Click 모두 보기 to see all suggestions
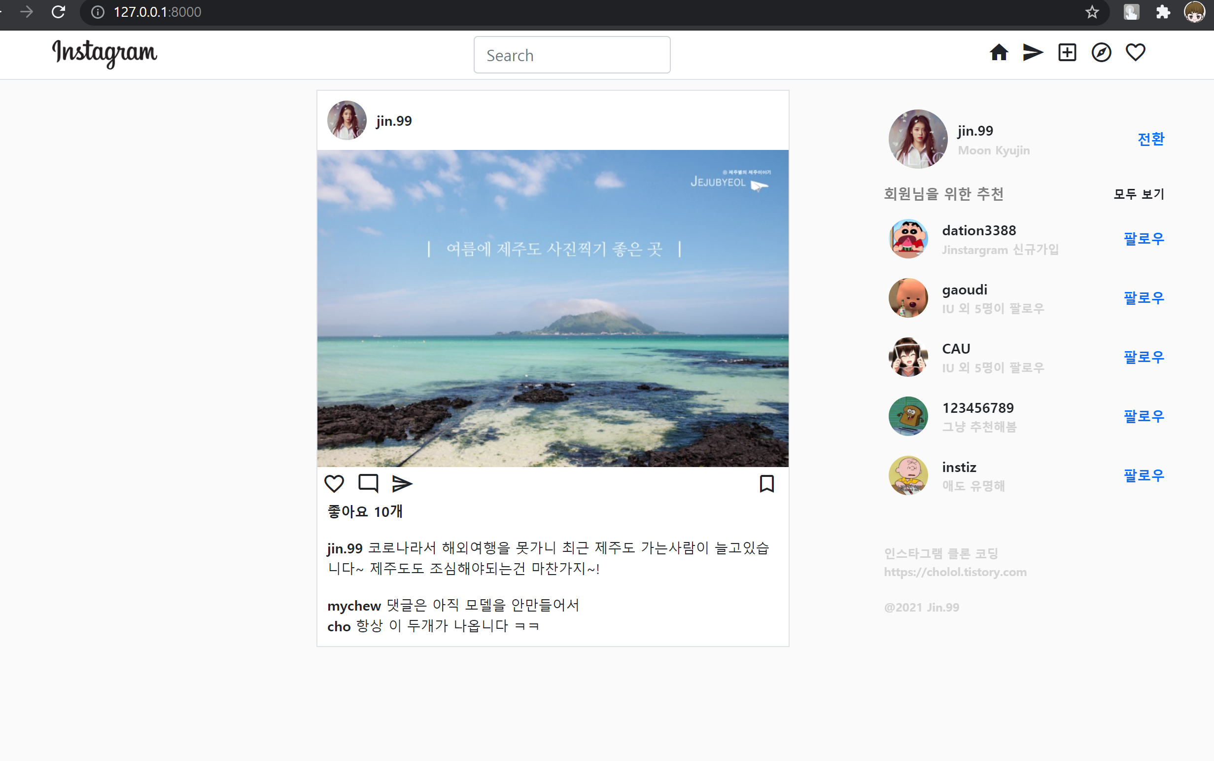 1139,194
